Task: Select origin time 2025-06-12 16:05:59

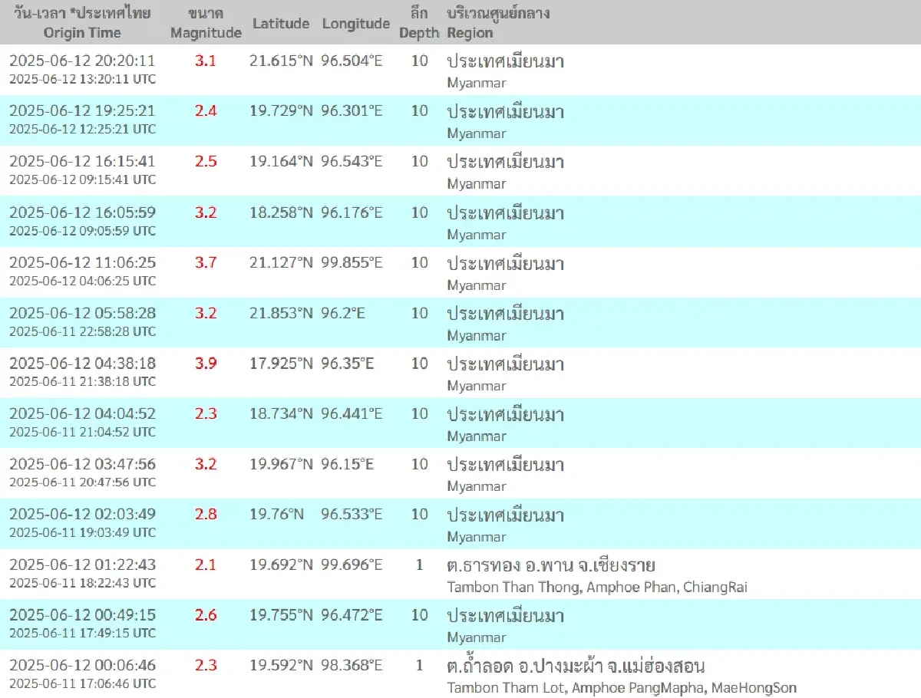Action: [82, 212]
